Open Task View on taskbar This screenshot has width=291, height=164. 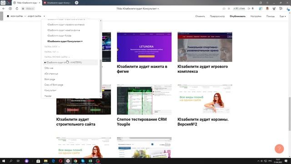tap(18, 161)
